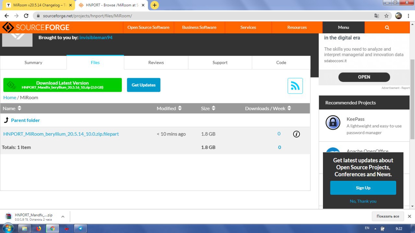Go back with the browser back arrow
The width and height of the screenshot is (415, 233).
click(6, 16)
